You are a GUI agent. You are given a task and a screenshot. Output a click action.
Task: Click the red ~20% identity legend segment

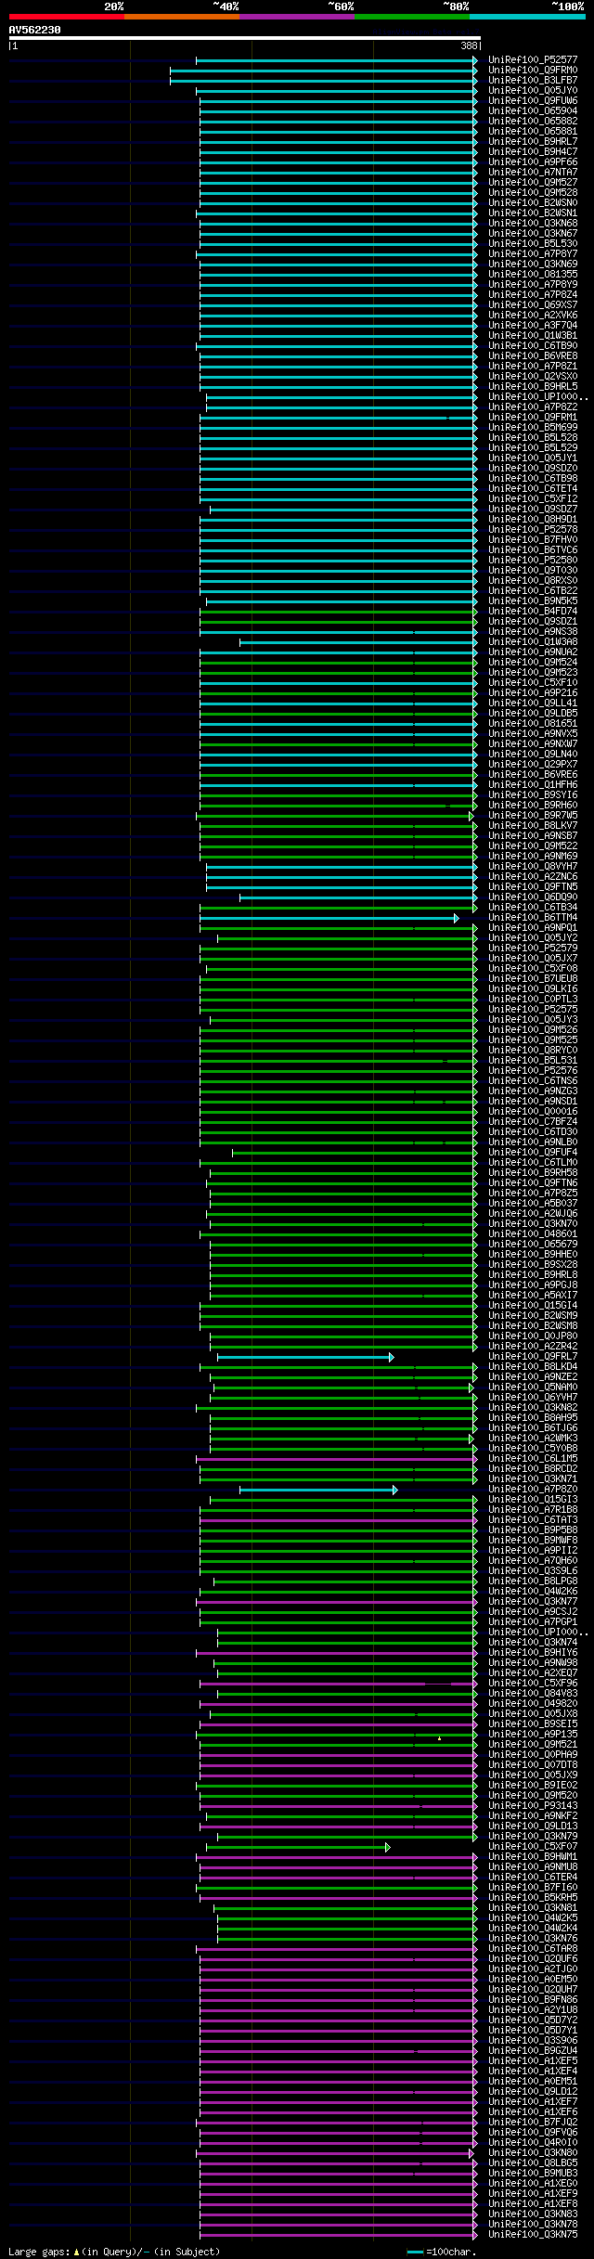click(x=66, y=17)
